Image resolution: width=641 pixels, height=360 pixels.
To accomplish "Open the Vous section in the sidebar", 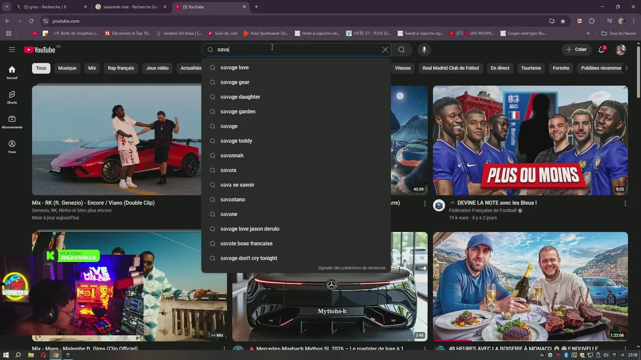I will point(12,146).
